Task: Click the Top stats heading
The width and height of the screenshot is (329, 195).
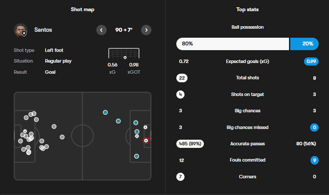Action: click(247, 9)
